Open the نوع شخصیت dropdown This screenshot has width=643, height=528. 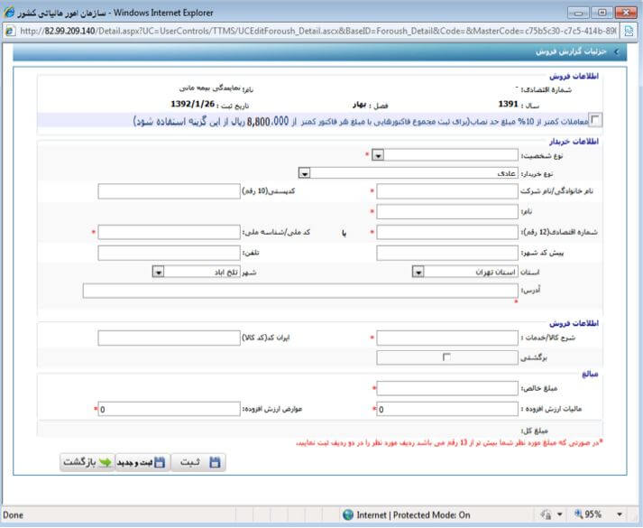(x=378, y=155)
